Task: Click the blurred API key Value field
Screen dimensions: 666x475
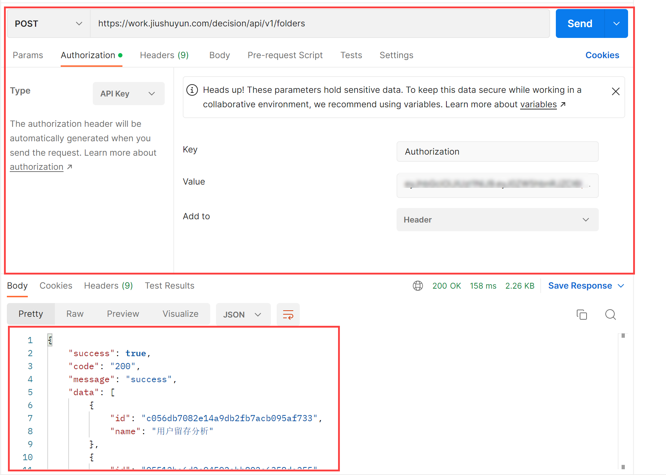Action: click(x=497, y=185)
